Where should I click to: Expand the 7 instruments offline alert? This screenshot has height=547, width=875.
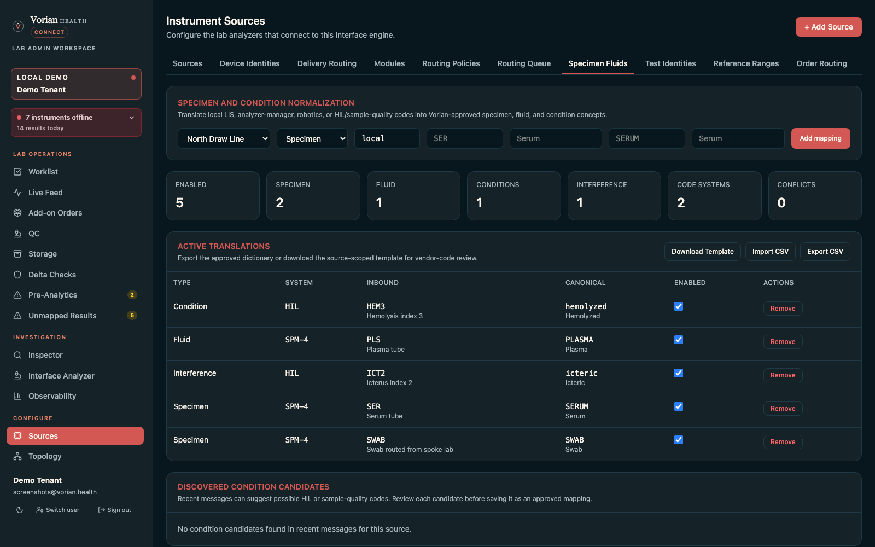click(76, 123)
